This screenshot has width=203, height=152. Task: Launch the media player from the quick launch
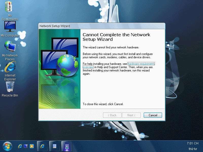click(x=31, y=146)
